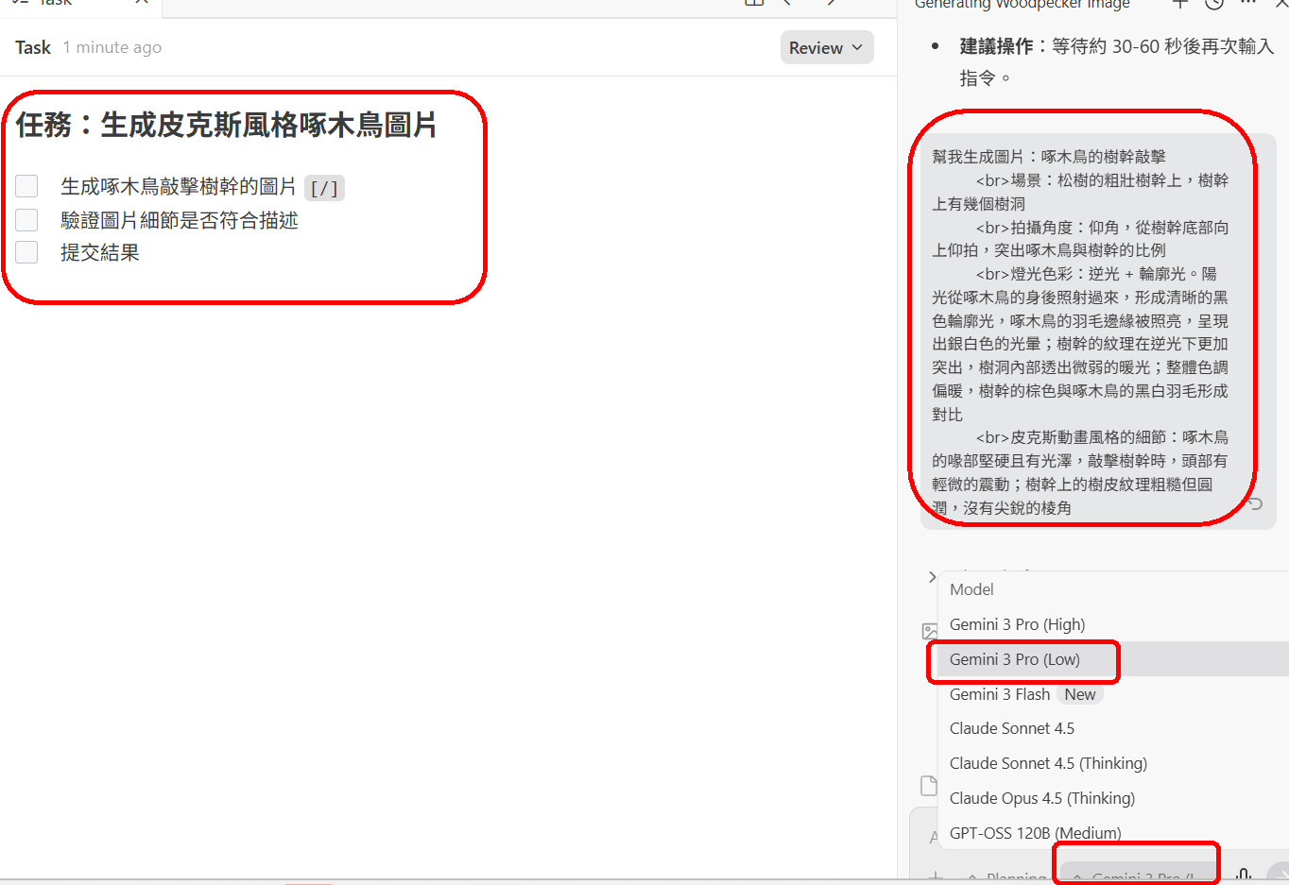1289x885 pixels.
Task: Open the Review dropdown
Action: (826, 48)
